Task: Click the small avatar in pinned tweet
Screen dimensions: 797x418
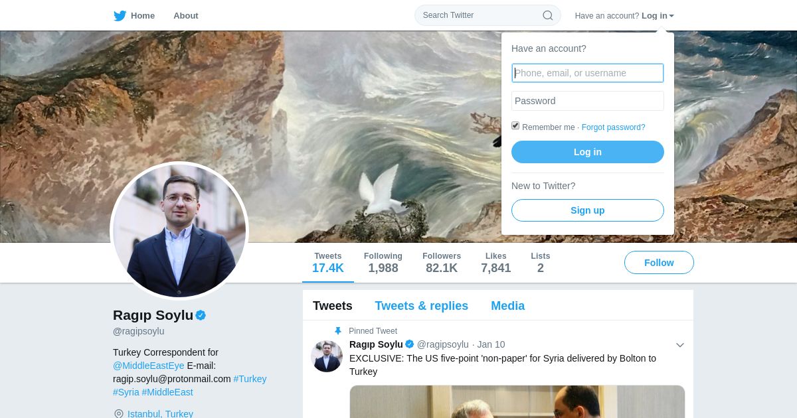Action: [x=327, y=356]
